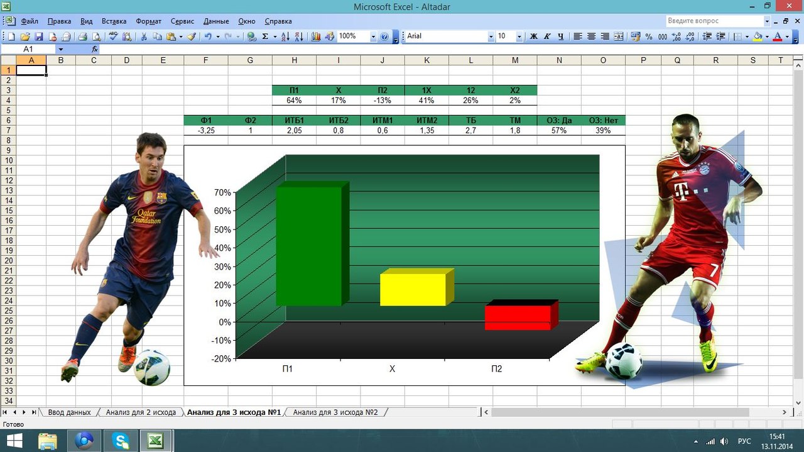
Task: Open Print Preview
Action: [x=96, y=36]
